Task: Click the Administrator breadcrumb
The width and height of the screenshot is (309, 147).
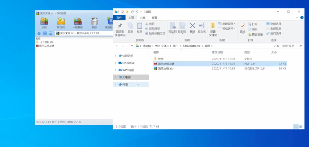Action: point(191,46)
